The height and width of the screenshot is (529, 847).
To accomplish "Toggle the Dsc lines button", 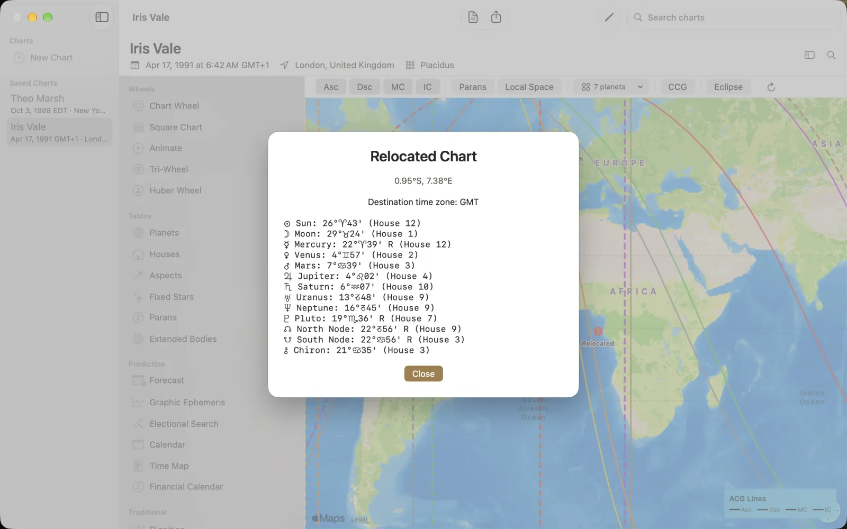I will [x=365, y=87].
